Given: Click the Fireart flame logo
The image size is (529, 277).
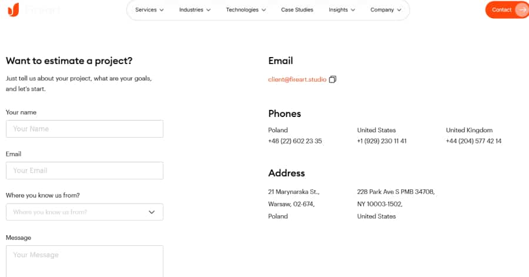Looking at the screenshot, I should point(14,10).
